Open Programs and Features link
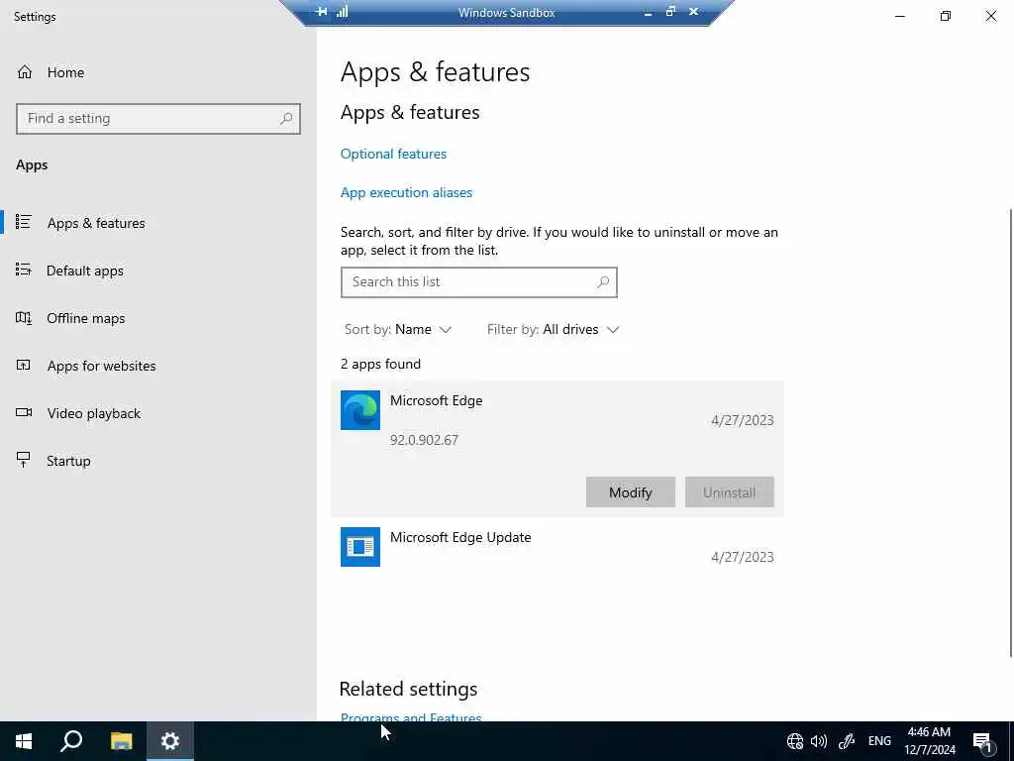 pos(411,717)
